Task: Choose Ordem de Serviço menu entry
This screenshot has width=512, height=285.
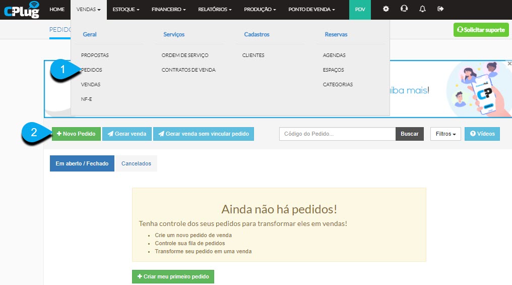Action: [x=185, y=55]
